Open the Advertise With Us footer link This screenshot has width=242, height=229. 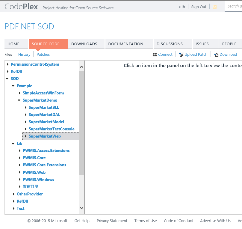215,221
